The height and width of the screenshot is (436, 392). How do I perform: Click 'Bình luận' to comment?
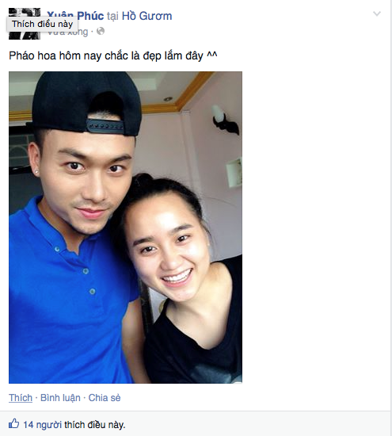pos(60,398)
